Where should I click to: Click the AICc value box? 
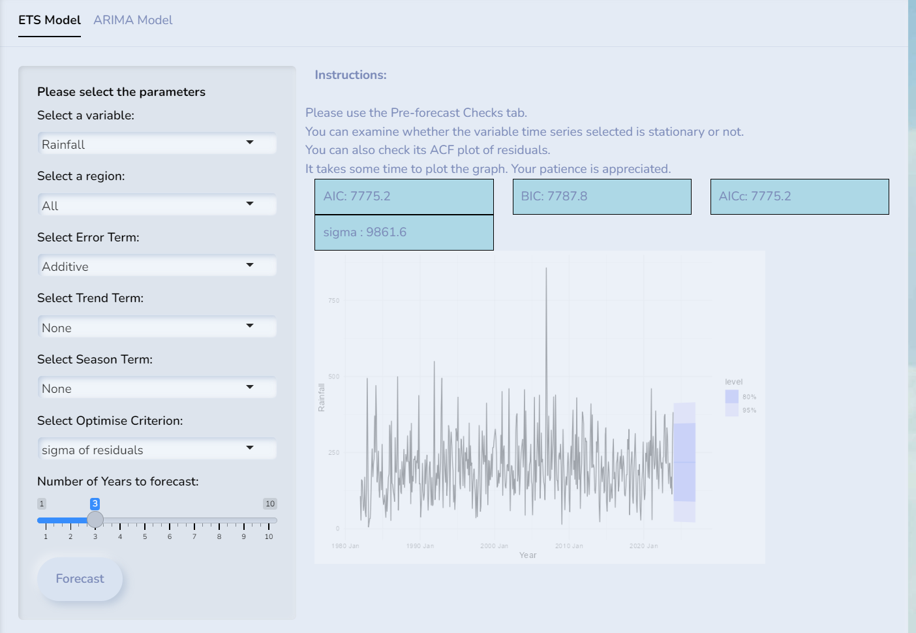click(x=799, y=196)
